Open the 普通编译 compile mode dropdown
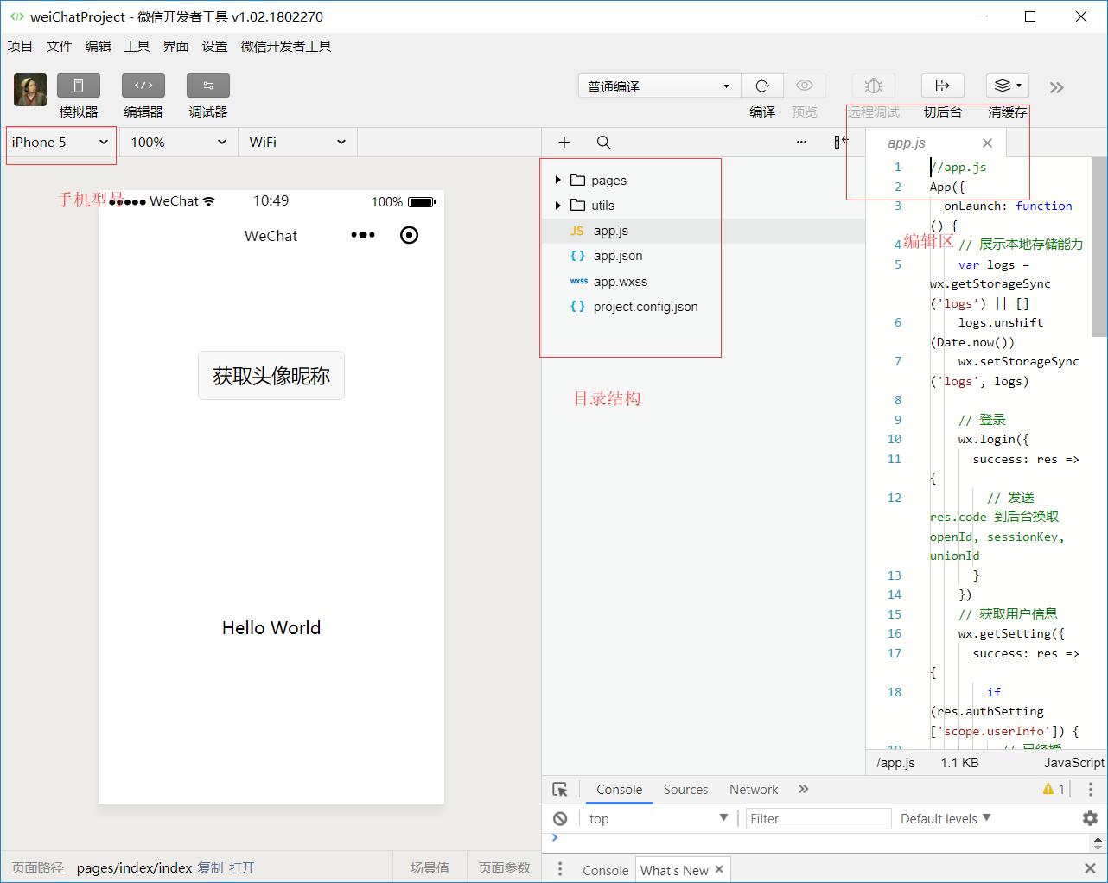Image resolution: width=1108 pixels, height=883 pixels. (659, 86)
